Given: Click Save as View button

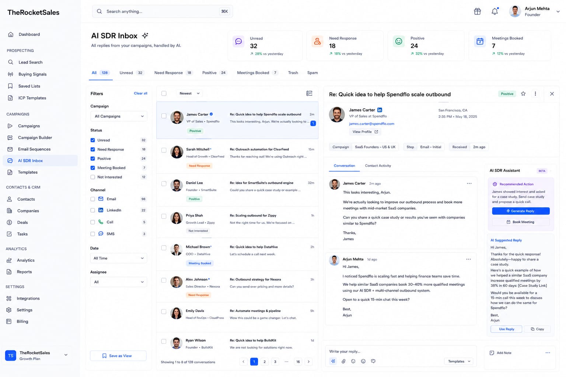Looking at the screenshot, I should click(x=118, y=356).
